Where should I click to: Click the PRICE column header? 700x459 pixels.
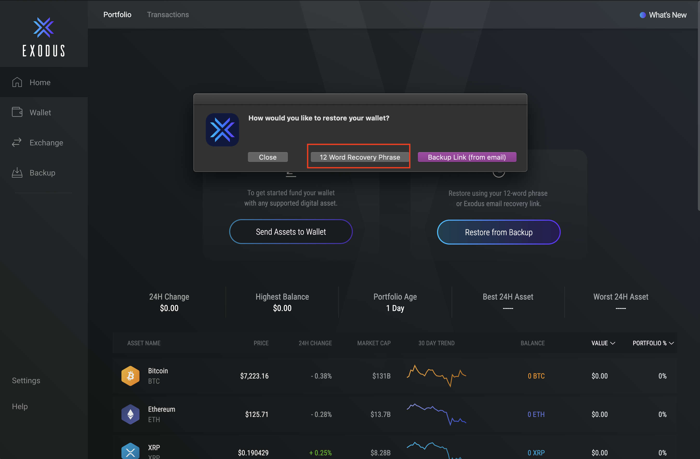click(x=261, y=343)
